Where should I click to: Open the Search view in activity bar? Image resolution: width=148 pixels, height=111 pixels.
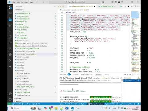click(x=10, y=13)
